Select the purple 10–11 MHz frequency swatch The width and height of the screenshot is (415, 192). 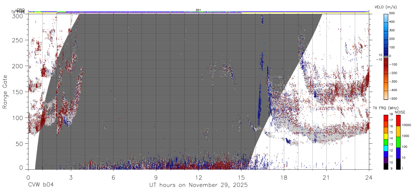tap(386, 160)
